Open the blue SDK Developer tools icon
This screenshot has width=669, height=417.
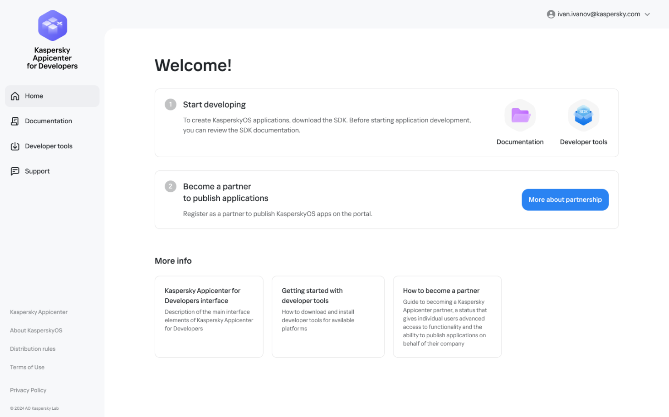click(x=583, y=116)
